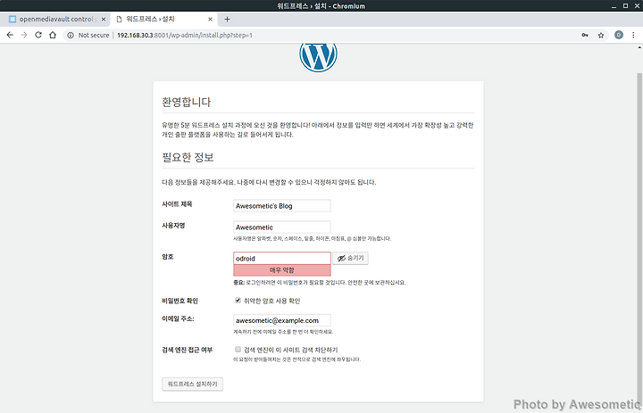Reload the WordPress install page
The height and width of the screenshot is (413, 643).
38,36
